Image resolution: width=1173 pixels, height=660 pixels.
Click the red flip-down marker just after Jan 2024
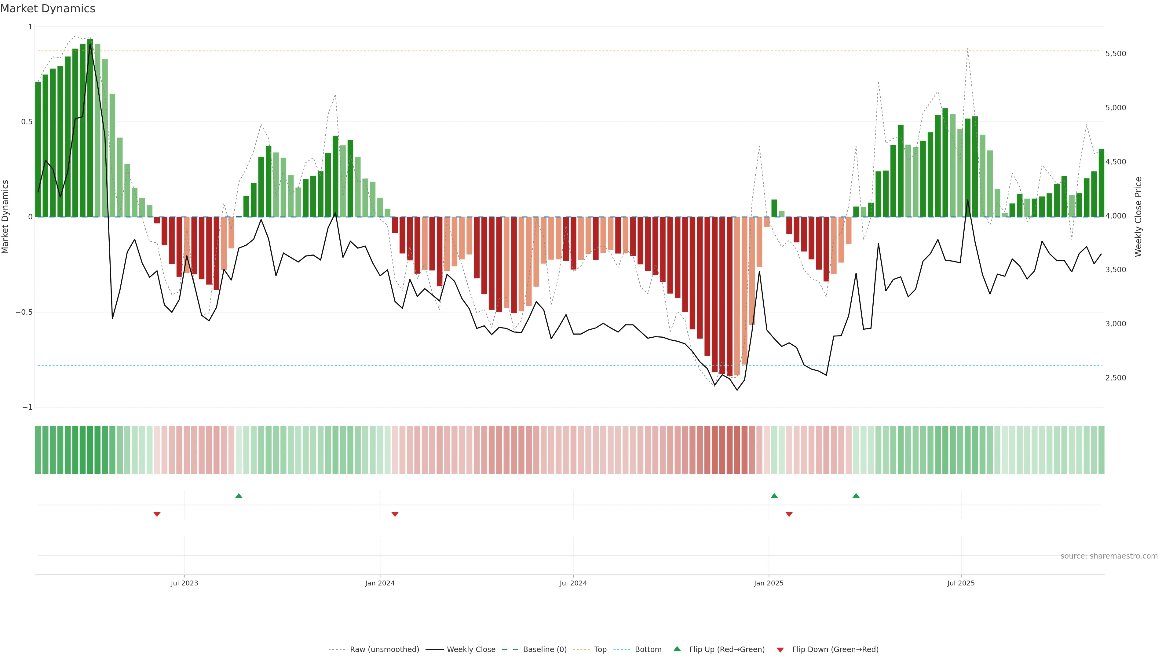(x=395, y=514)
